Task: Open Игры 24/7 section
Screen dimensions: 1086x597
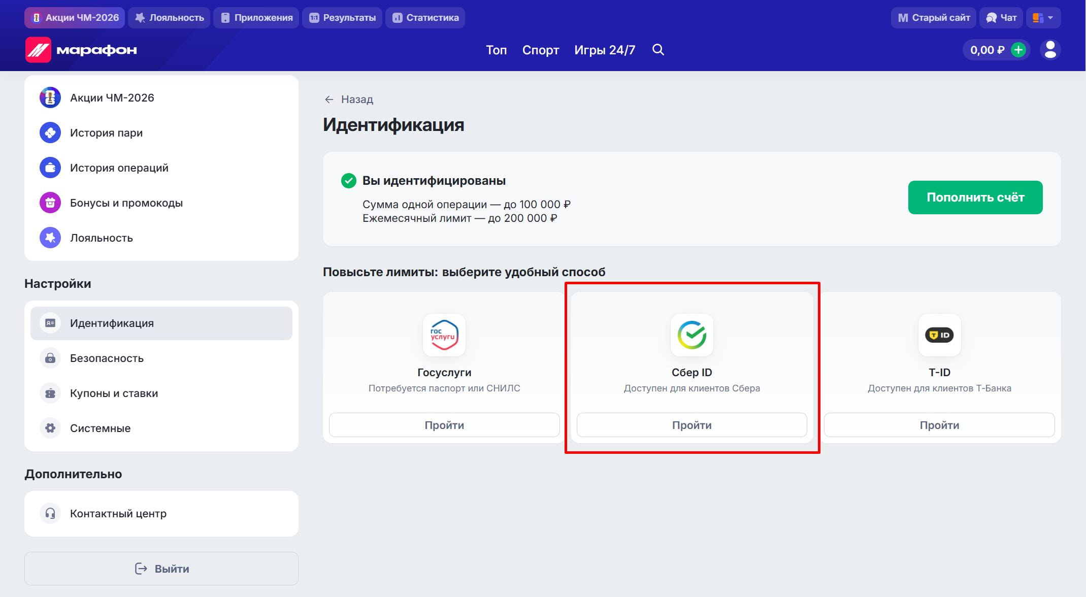Action: (605, 50)
